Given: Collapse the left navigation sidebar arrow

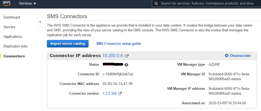Looking at the screenshot, I should coord(40,22).
